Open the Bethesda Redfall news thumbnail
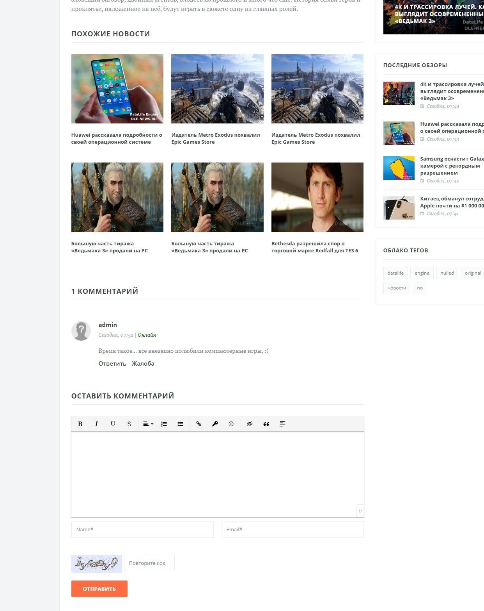This screenshot has width=484, height=611. coord(317,197)
